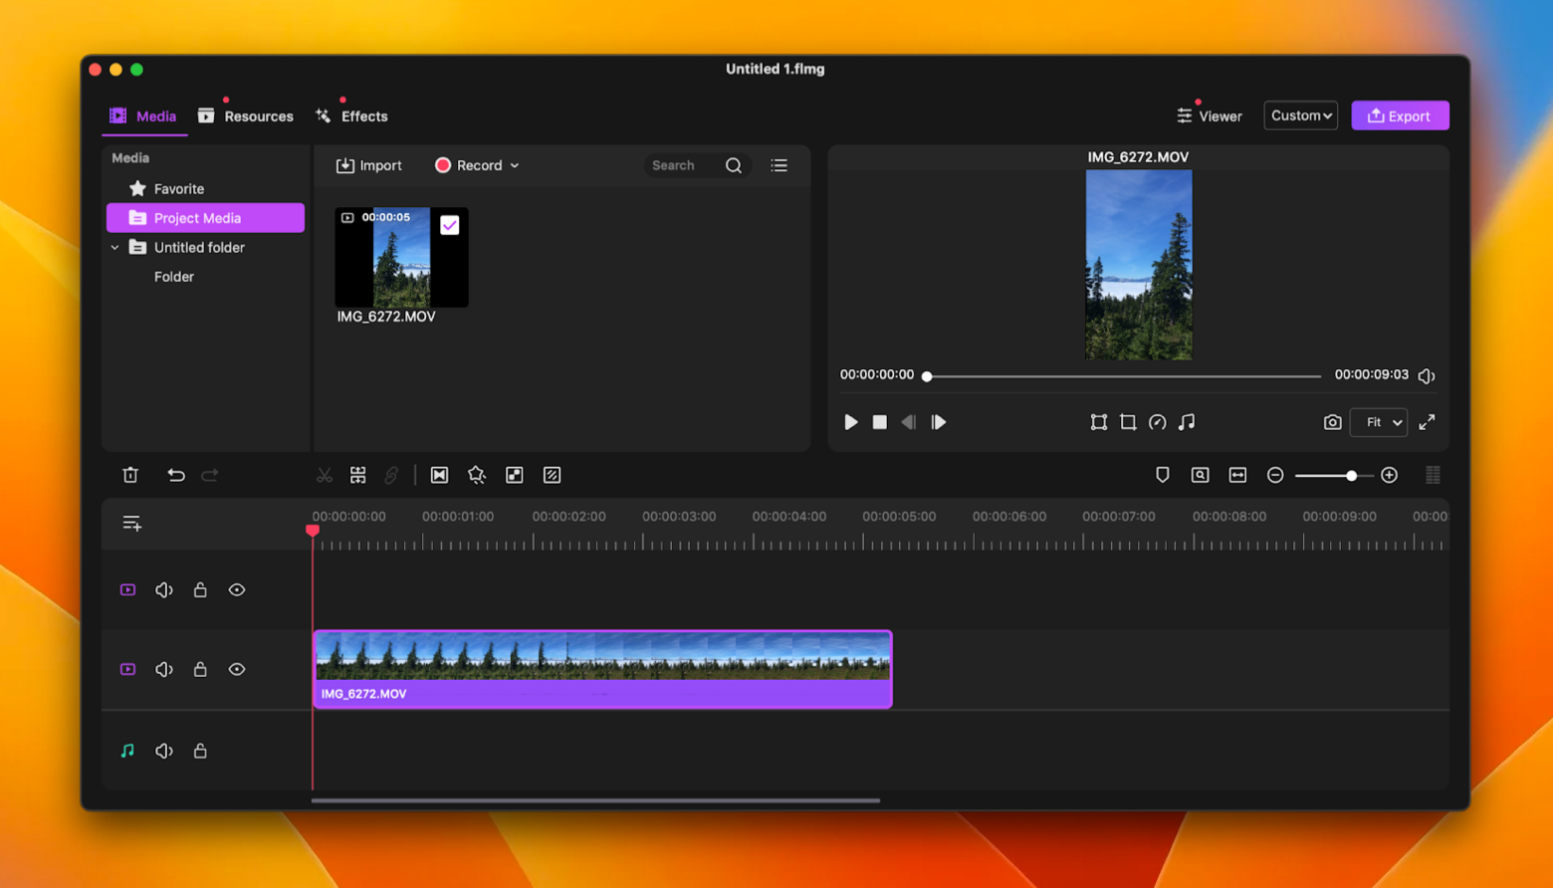Viewport: 1553px width, 888px height.
Task: Expand the Record dropdown arrow
Action: tap(515, 165)
